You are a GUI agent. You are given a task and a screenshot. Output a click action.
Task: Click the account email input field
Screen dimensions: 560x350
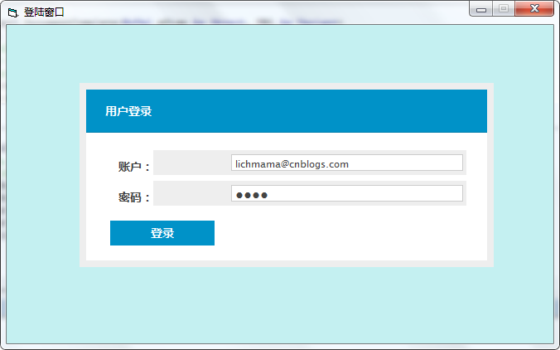347,163
